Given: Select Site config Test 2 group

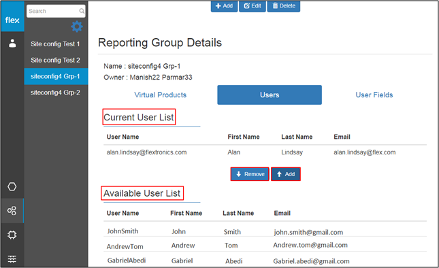Looking at the screenshot, I should point(55,60).
